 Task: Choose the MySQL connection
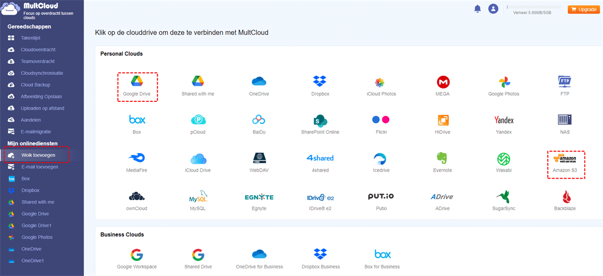point(198,201)
